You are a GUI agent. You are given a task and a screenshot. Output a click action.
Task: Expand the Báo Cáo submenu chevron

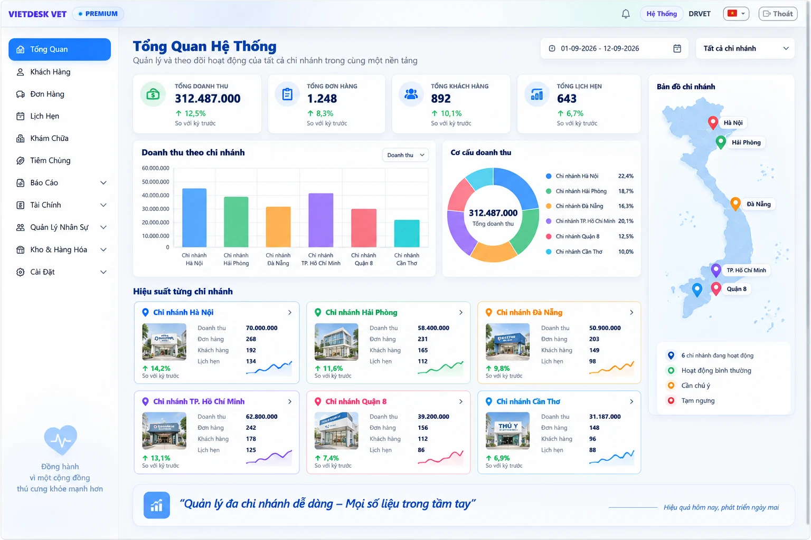tap(103, 183)
